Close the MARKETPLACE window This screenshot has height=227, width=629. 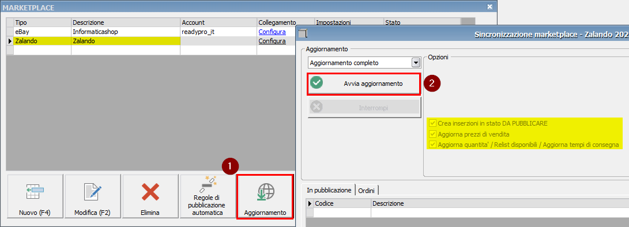(x=490, y=7)
